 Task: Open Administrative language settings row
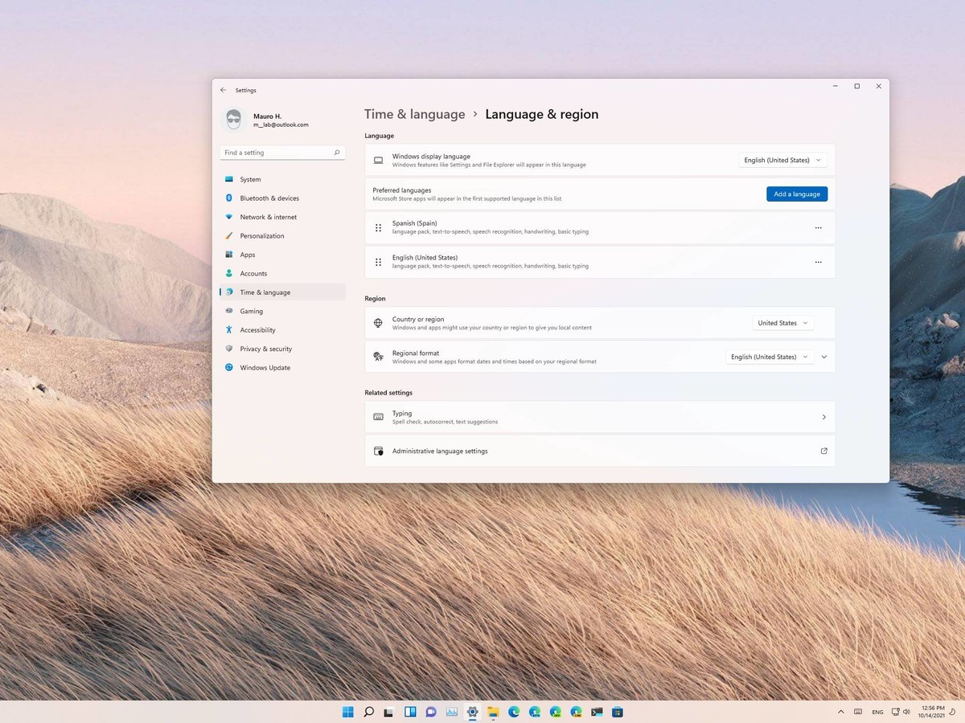point(600,451)
